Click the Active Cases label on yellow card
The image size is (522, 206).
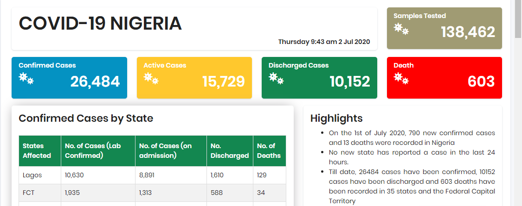(x=165, y=65)
